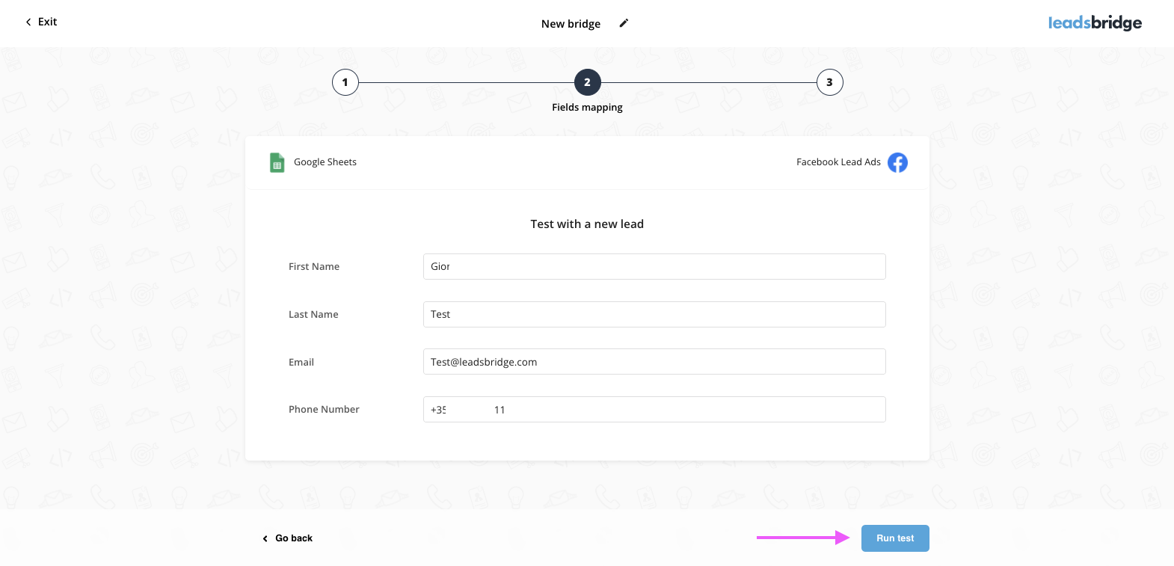Screen dimensions: 1174x566
Task: Exit the bridge setup
Action: (x=41, y=22)
